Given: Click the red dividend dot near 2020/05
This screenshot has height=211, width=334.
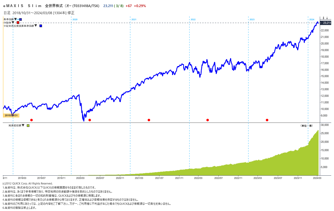Looking at the screenshot, I should tap(90, 120).
